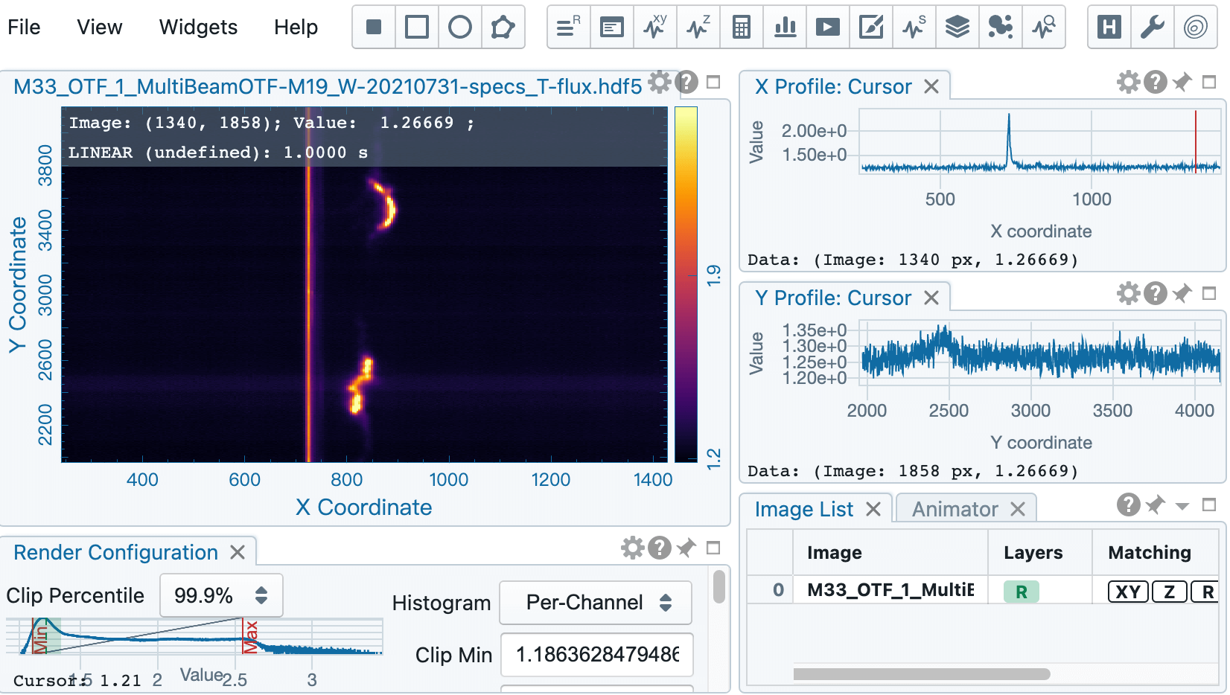Viewport: 1230px width, 695px height.
Task: Toggle Z spectral matching for M33 image
Action: [1169, 592]
